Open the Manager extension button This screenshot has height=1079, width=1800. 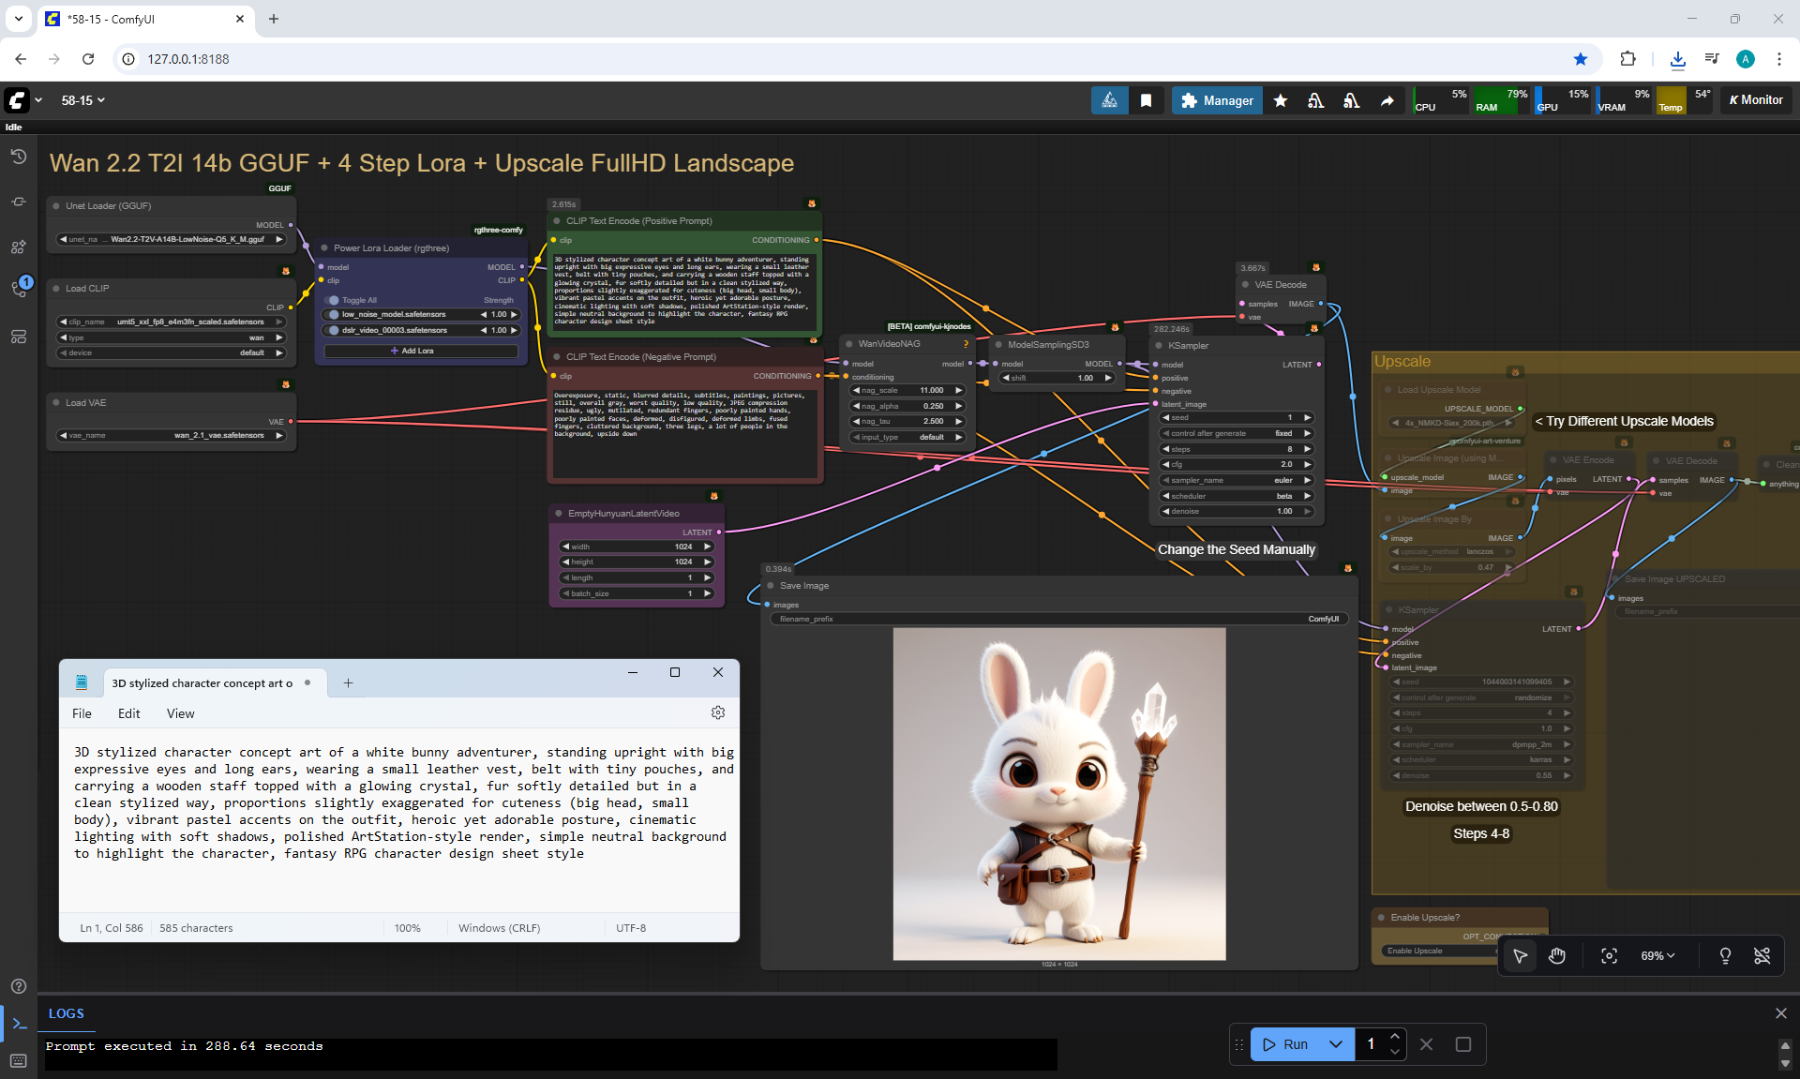point(1217,100)
